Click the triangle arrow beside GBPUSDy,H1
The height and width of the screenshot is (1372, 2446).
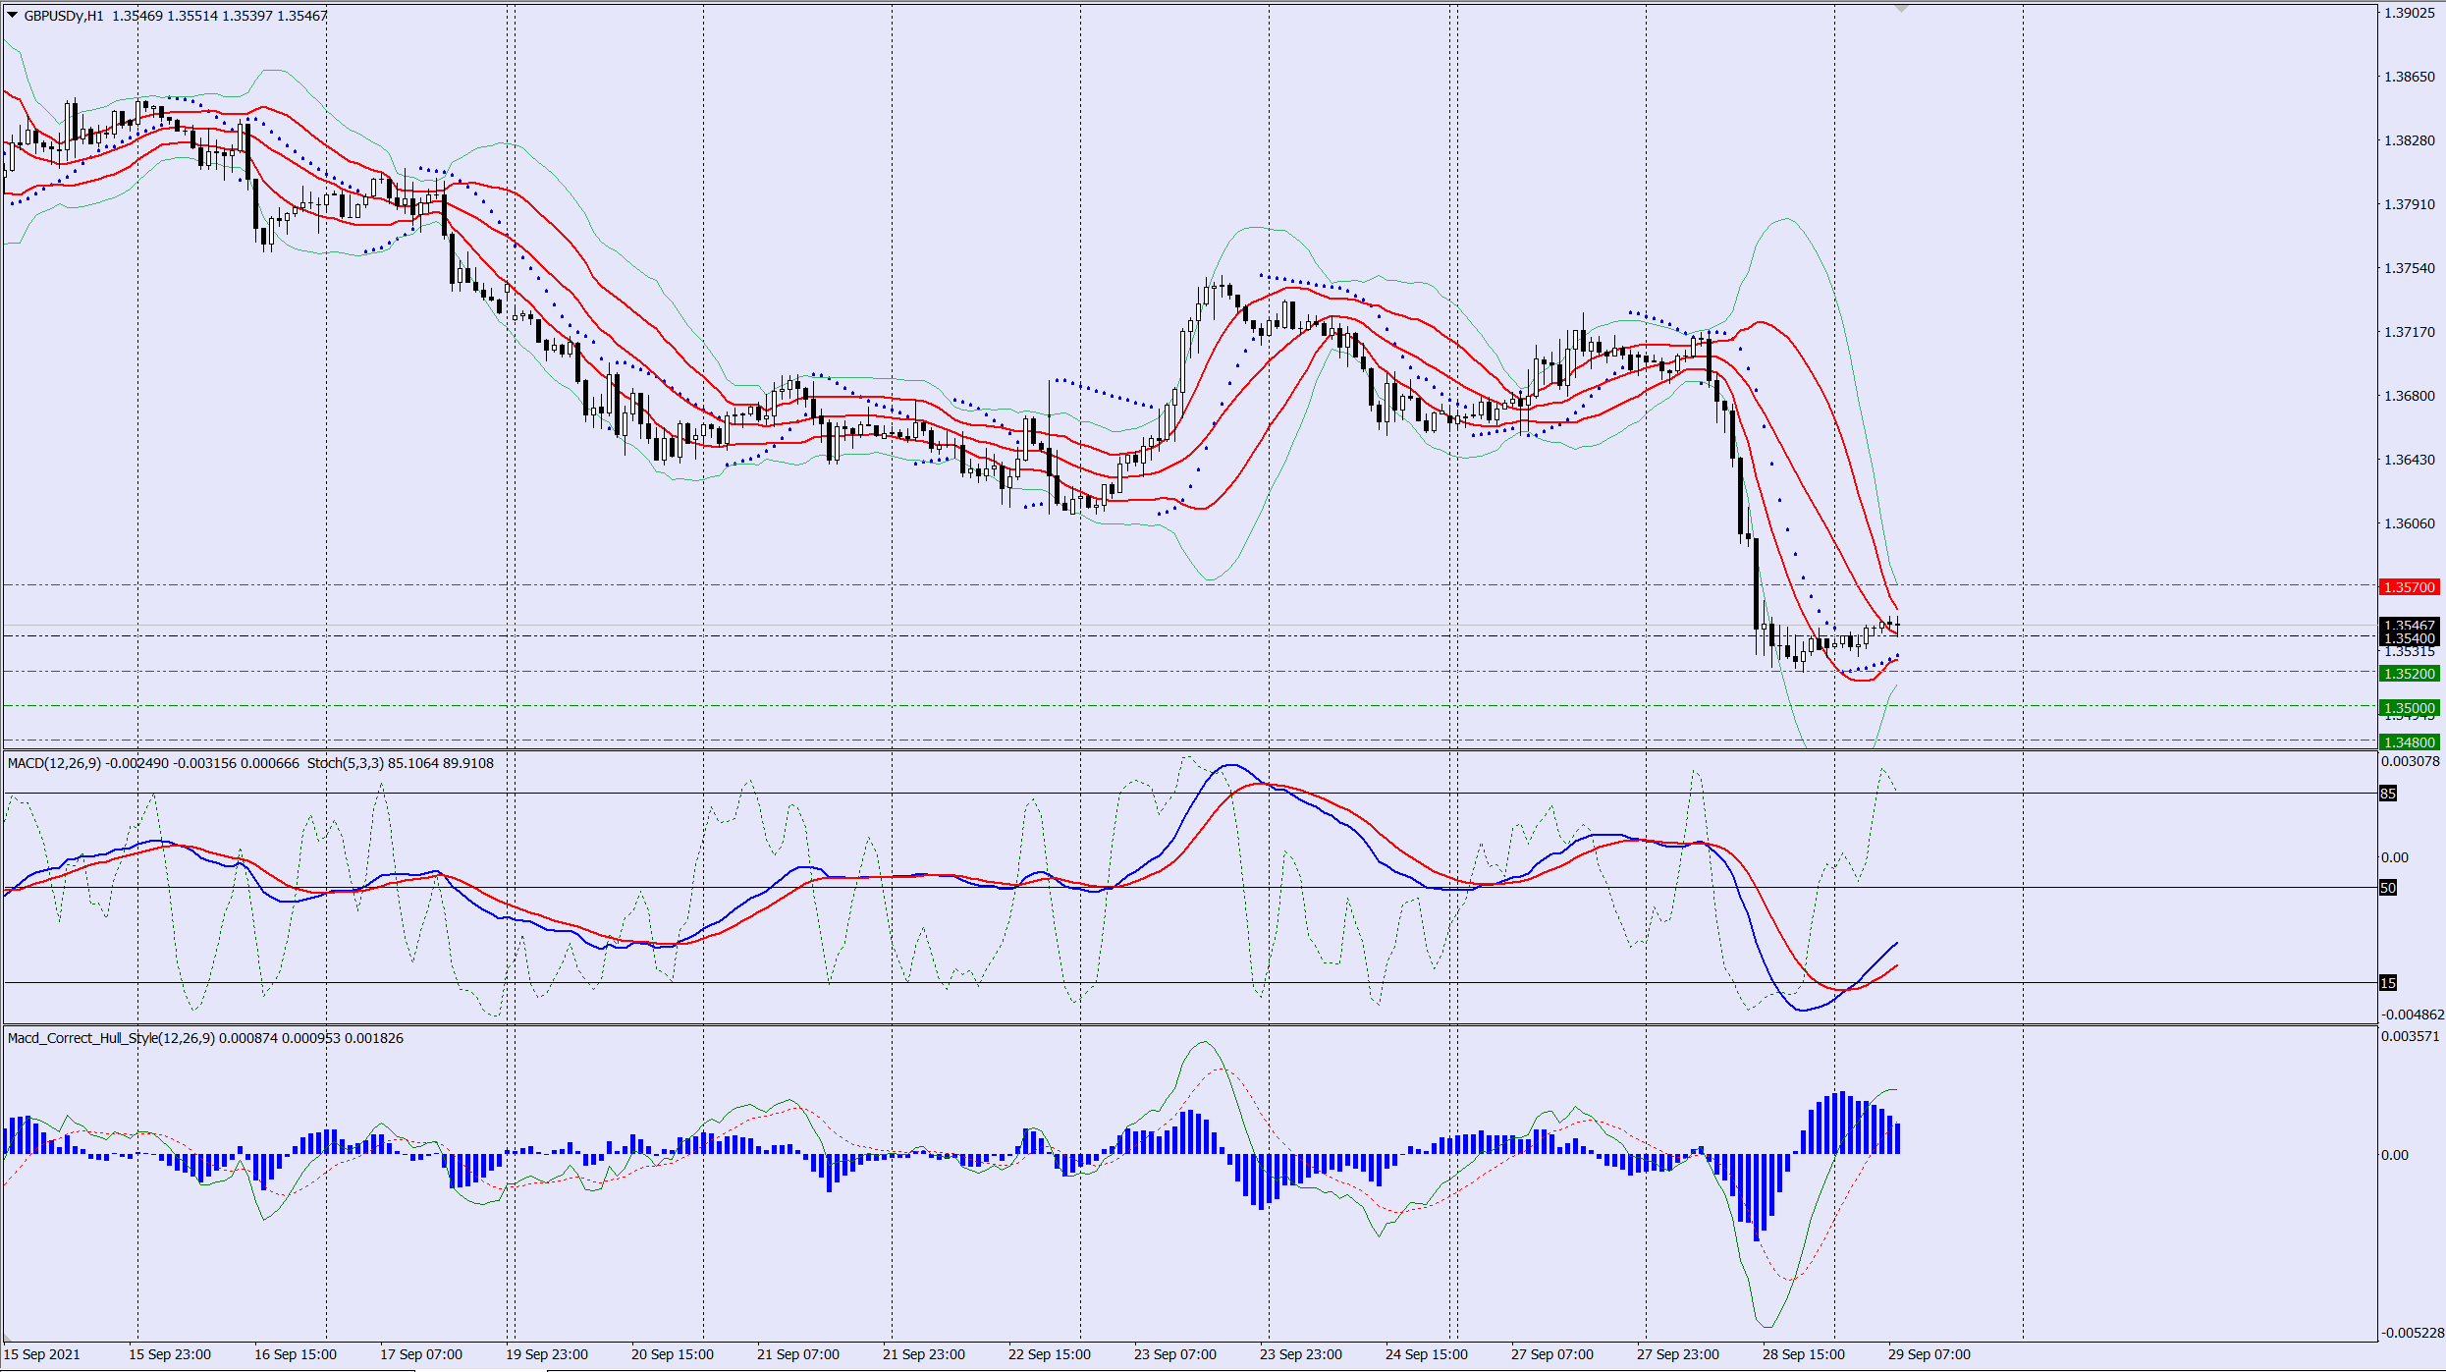(x=12, y=15)
